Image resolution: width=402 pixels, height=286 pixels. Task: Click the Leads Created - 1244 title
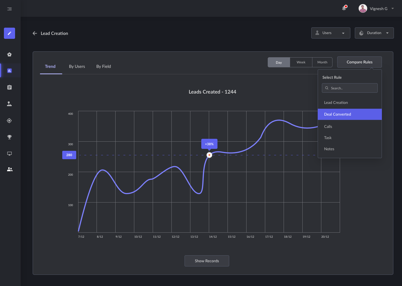pos(212,92)
